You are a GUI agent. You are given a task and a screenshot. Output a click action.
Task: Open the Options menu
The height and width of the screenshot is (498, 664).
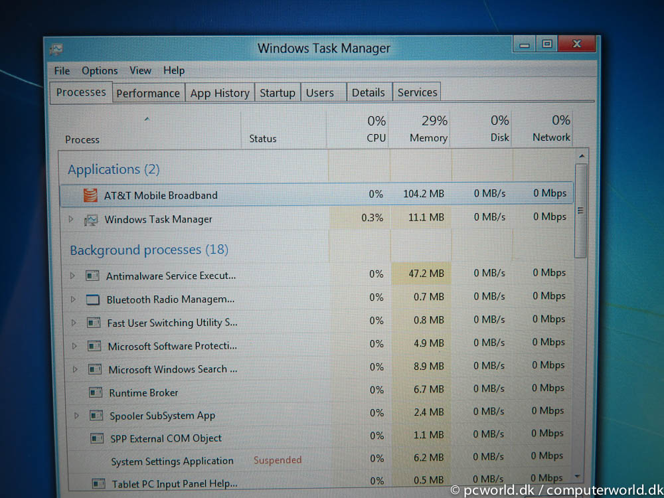click(100, 71)
